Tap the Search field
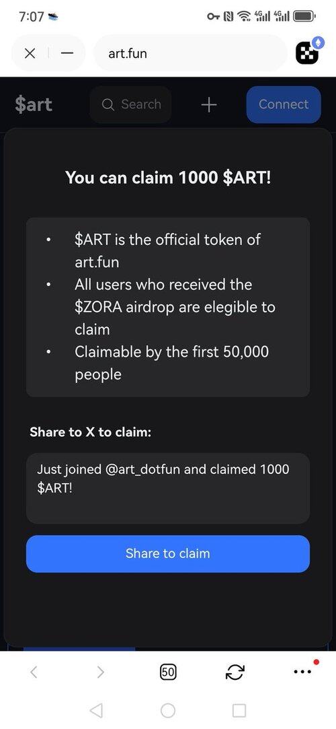336x729 pixels. tap(130, 104)
